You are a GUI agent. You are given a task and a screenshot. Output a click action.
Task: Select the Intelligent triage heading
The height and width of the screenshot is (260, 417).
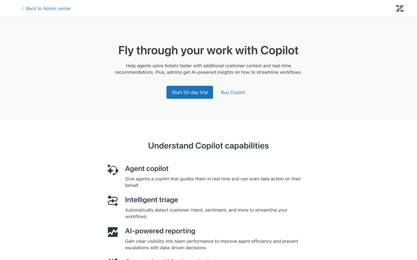click(151, 200)
